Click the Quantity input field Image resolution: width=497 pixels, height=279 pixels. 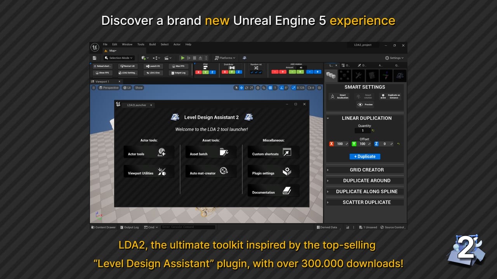tap(363, 131)
